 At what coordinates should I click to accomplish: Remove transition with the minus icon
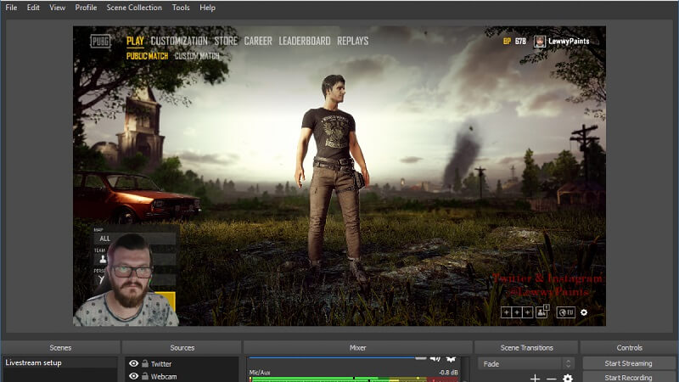[551, 378]
